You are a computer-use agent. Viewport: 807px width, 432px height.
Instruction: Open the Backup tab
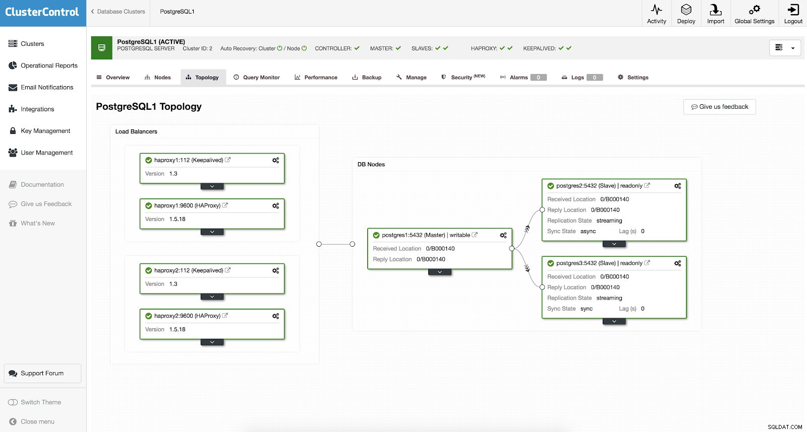point(367,78)
